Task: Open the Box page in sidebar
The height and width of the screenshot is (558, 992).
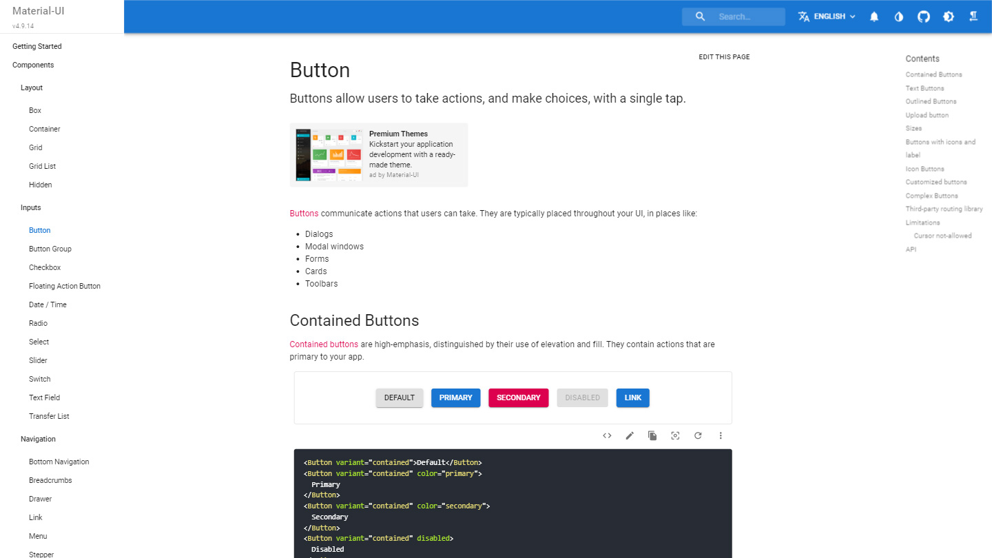Action: (35, 110)
